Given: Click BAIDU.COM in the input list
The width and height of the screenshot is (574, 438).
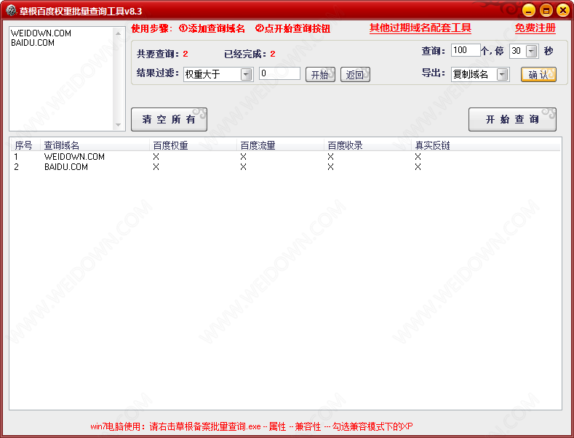Looking at the screenshot, I should click(33, 43).
